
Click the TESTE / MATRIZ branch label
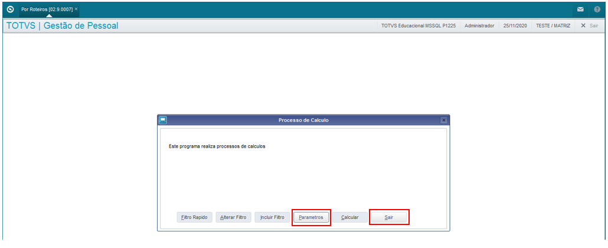tap(553, 25)
